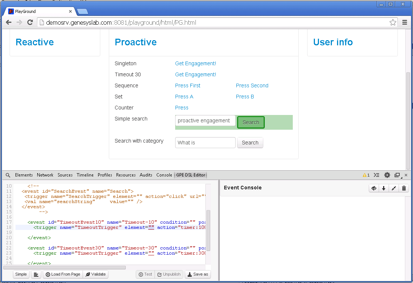Click Timeout 30 Get Engagement! link

point(195,74)
